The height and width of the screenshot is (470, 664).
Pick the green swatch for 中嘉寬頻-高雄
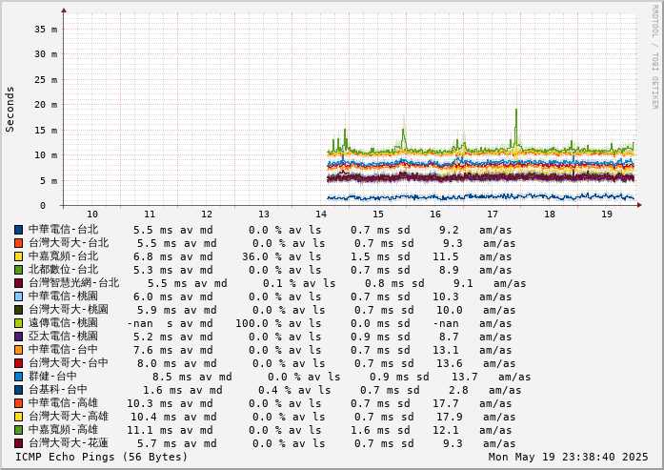point(19,430)
